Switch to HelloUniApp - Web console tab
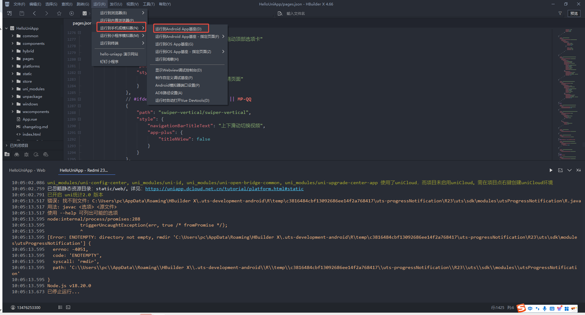This screenshot has width=585, height=315. pos(27,170)
